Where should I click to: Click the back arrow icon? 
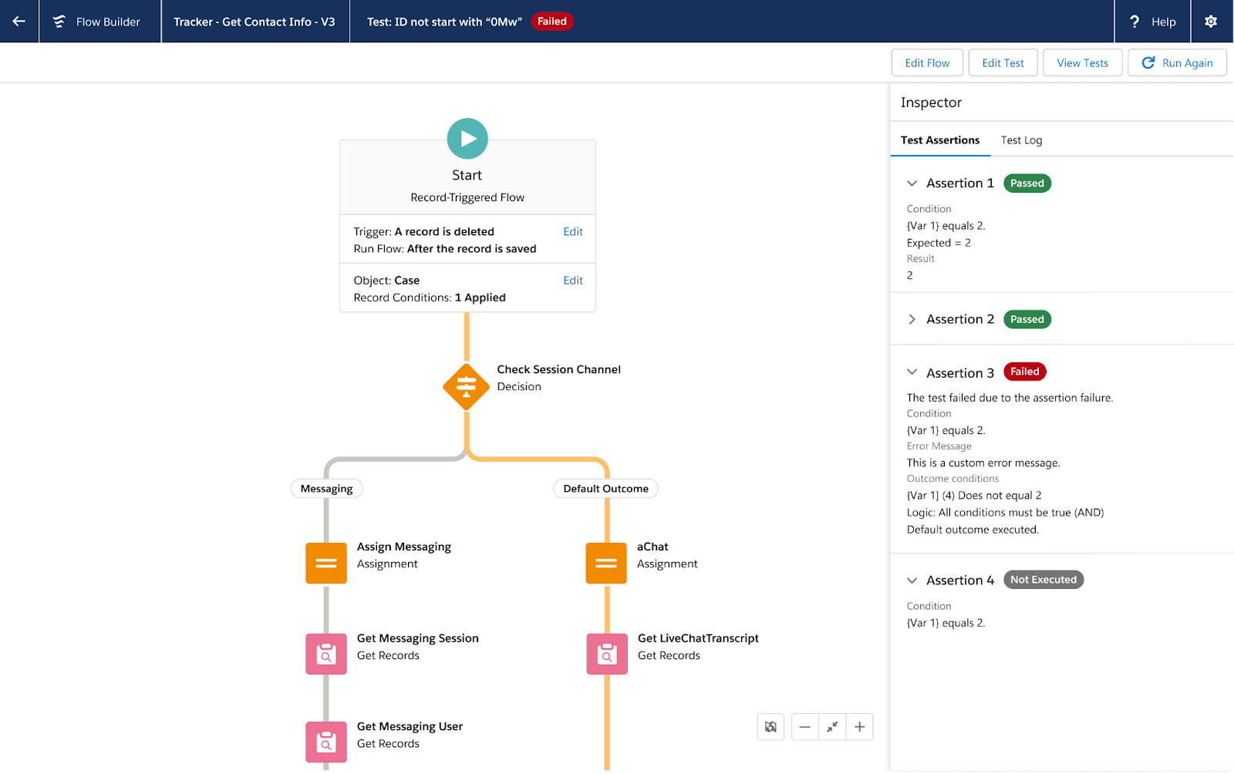click(x=19, y=22)
